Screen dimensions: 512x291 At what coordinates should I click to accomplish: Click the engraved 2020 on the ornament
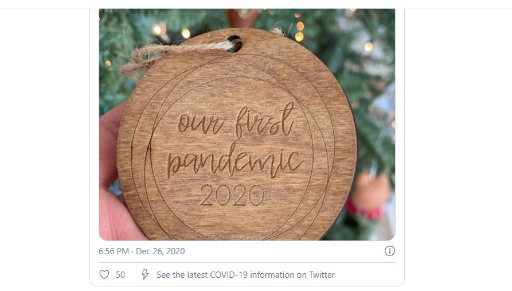(232, 195)
